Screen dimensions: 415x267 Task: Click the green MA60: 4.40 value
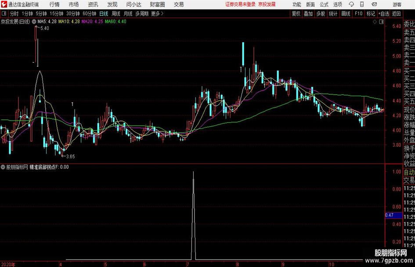coord(115,21)
